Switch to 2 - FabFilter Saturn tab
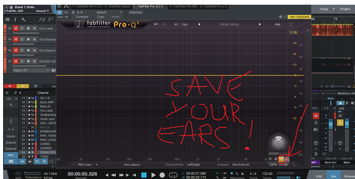The height and width of the screenshot is (179, 355). point(117,6)
